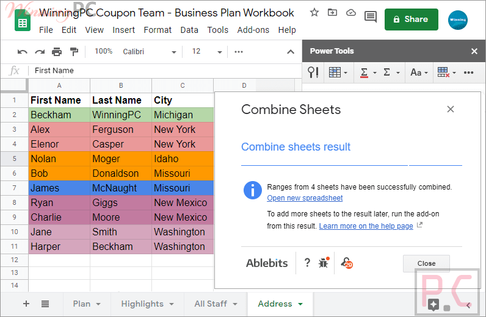This screenshot has height=317, width=486.
Task: Expand the All Staff tab arrow
Action: coord(235,304)
